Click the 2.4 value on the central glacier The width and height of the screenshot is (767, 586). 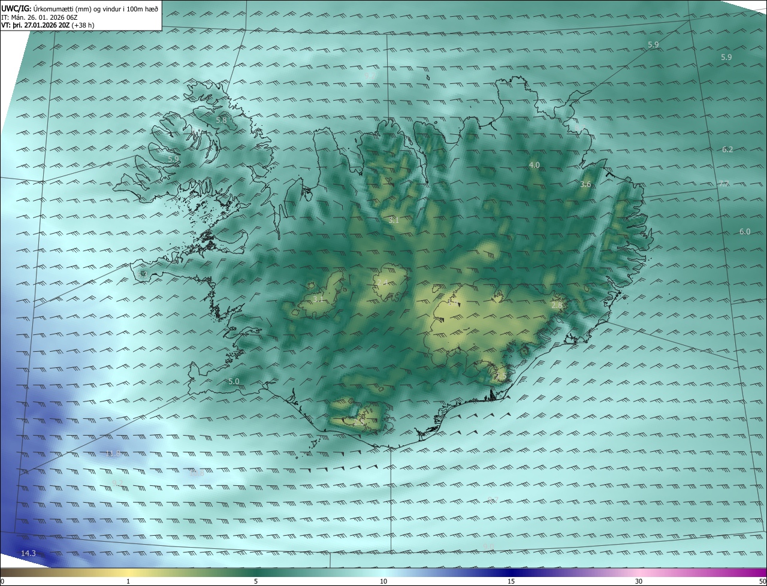382,282
